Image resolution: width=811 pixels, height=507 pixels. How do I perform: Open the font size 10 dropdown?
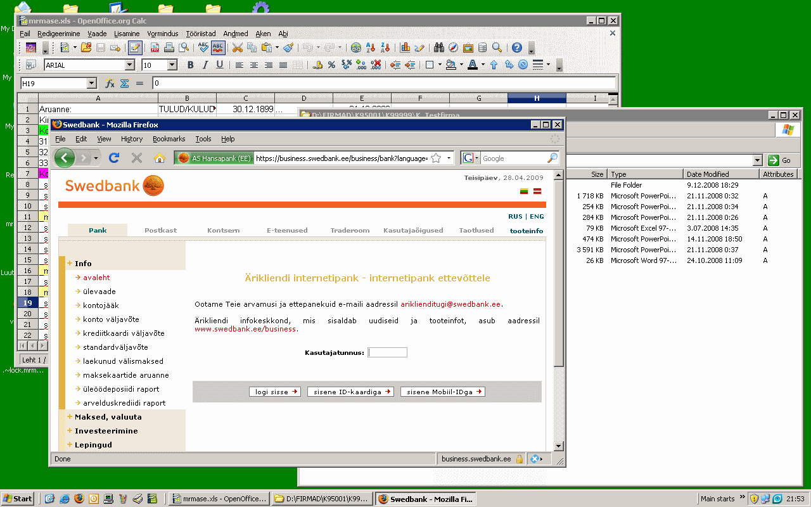coord(172,65)
